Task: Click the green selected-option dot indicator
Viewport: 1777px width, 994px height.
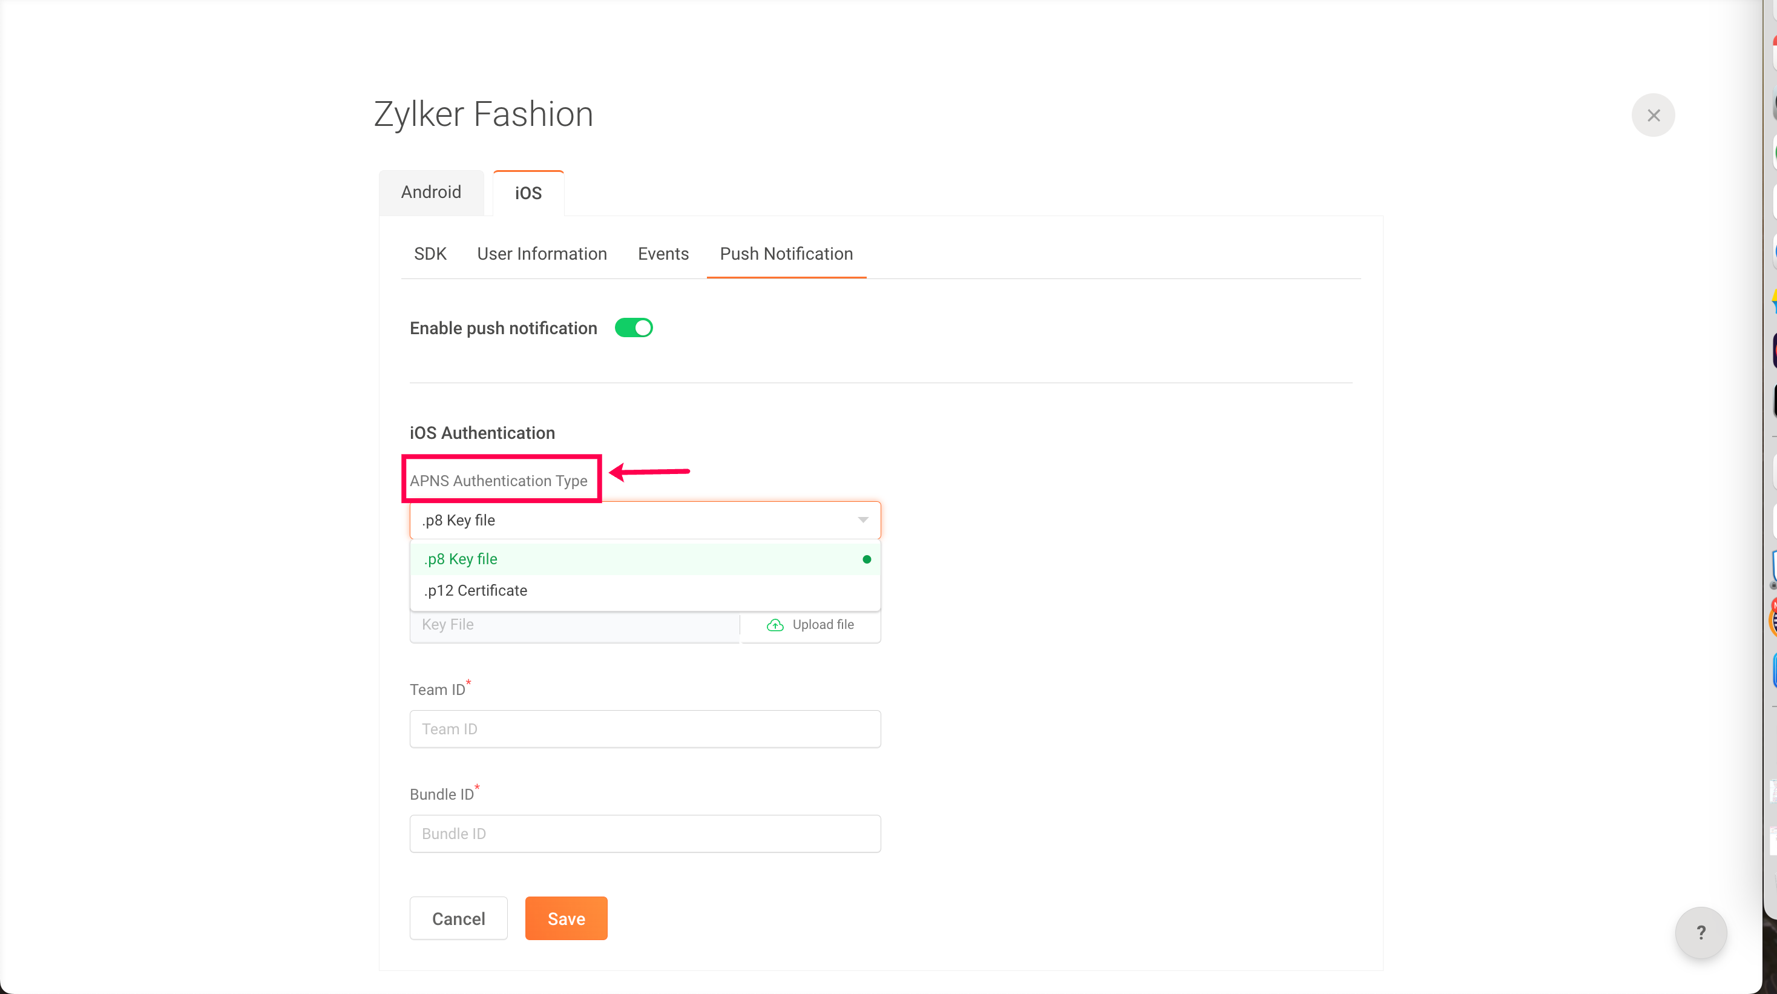Action: coord(867,559)
